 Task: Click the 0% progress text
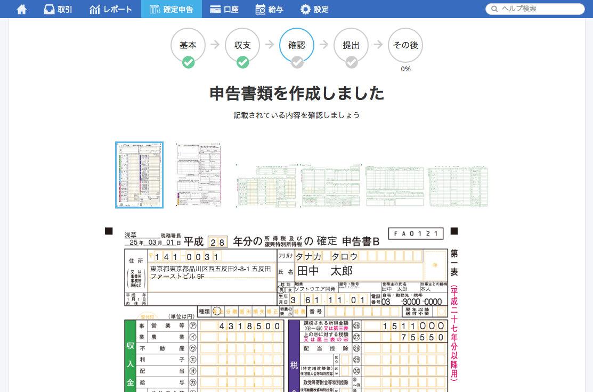(406, 69)
